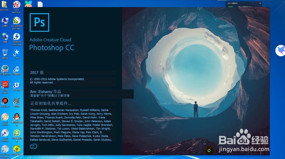
Task: Open the 回收站 recycle bin icon
Action: [x=5, y=54]
